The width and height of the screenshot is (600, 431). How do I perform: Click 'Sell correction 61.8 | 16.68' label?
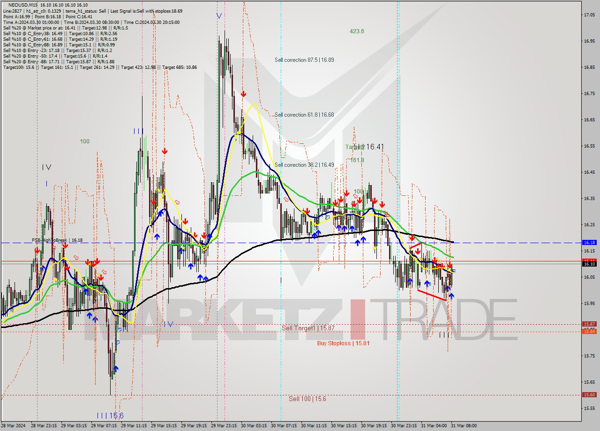(x=304, y=115)
